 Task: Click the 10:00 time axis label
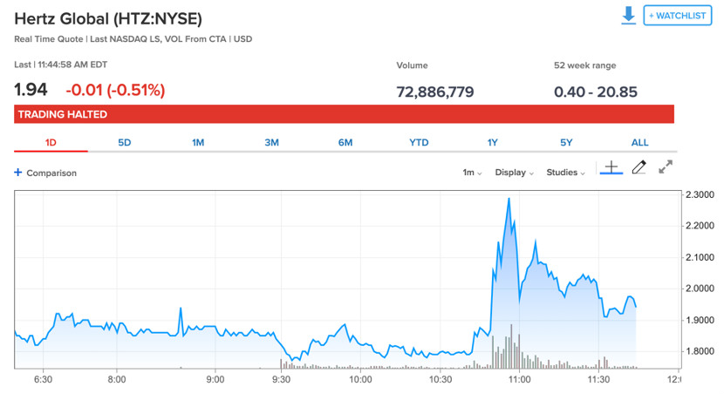[x=360, y=379]
